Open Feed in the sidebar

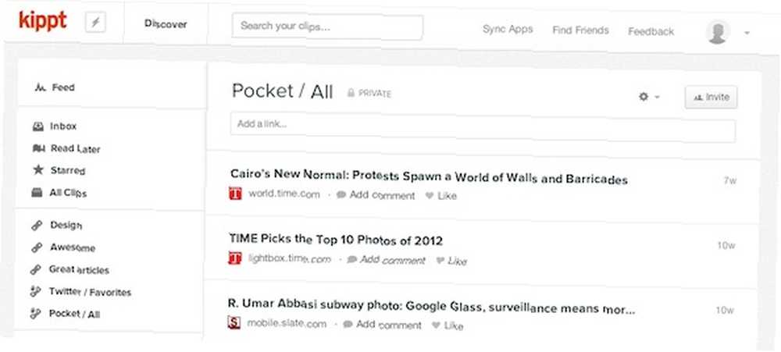[62, 87]
